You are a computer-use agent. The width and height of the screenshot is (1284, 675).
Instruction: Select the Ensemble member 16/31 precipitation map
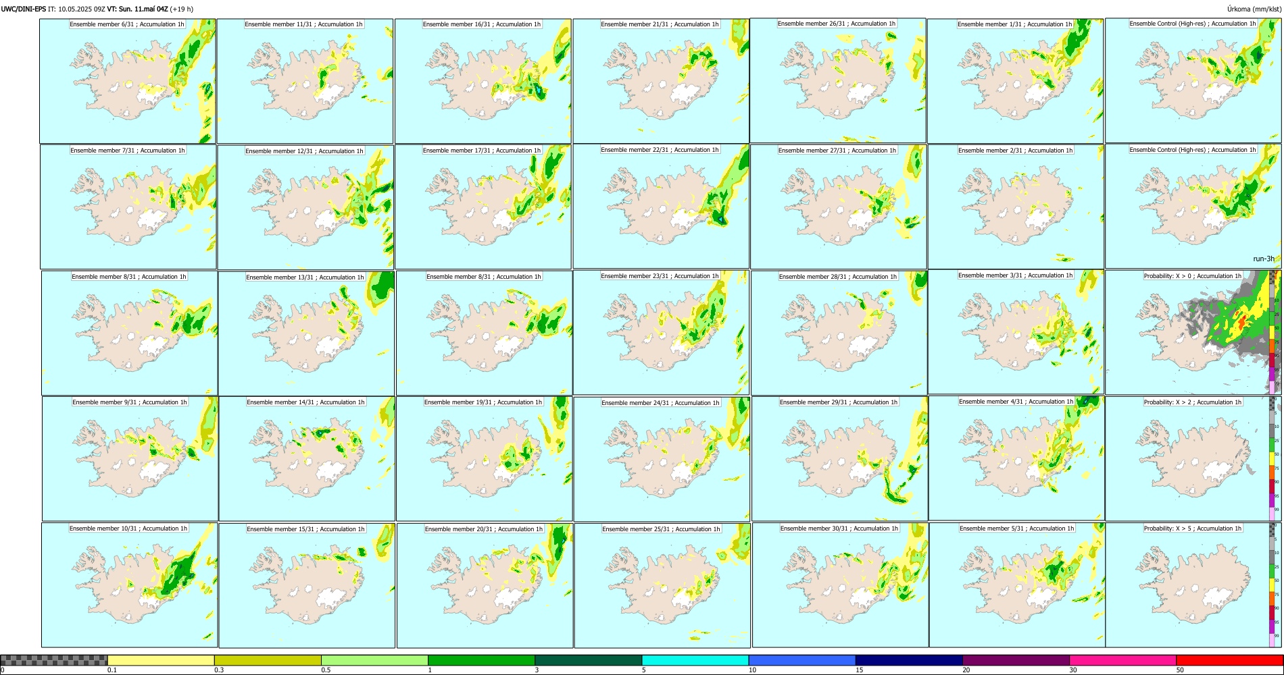click(x=483, y=81)
